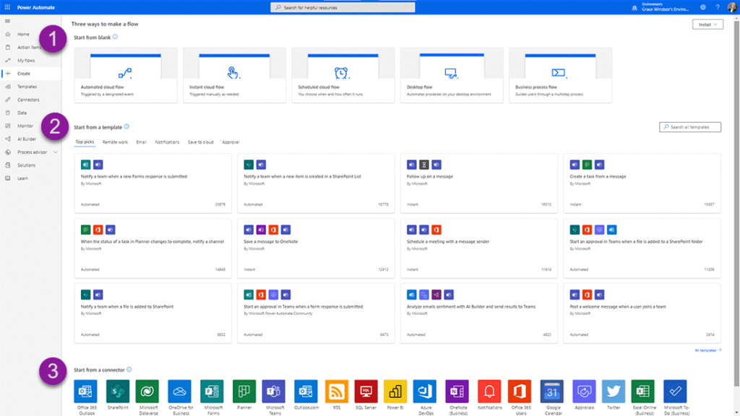Click the Power BI connector icon

click(395, 391)
